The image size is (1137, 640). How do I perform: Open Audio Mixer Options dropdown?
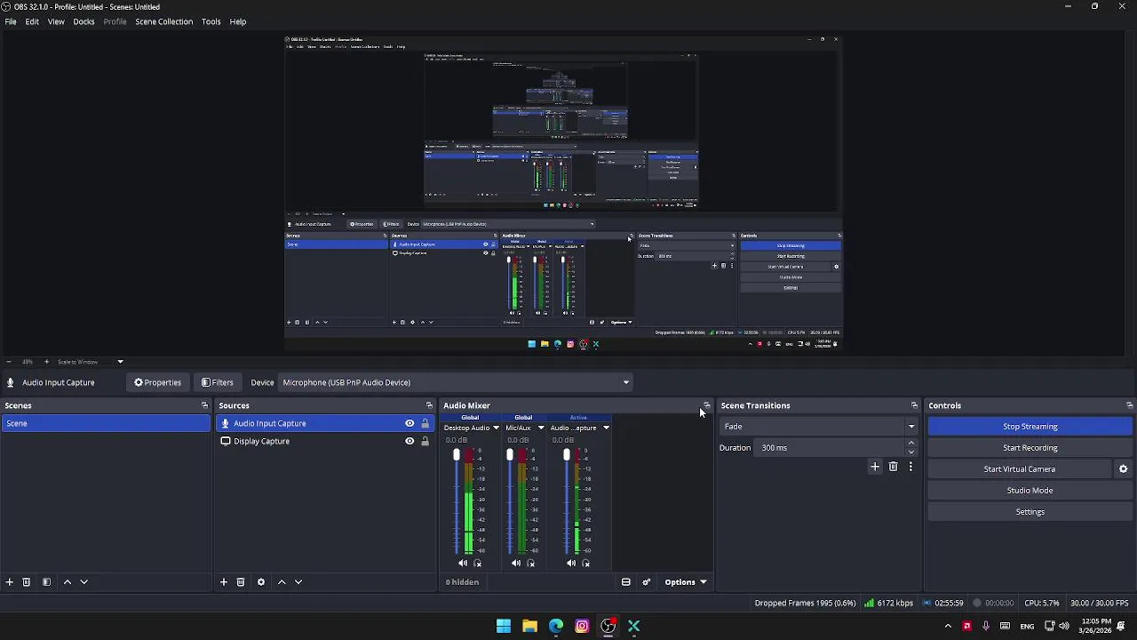686,582
